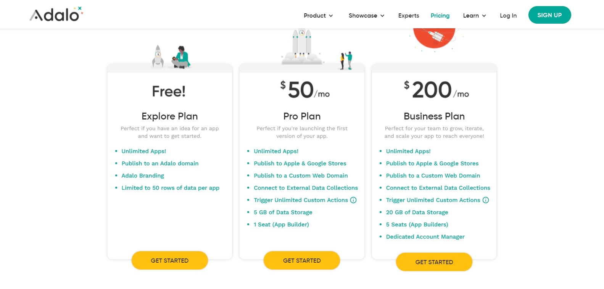Click info icon beside Pro Plan Custom Actions

click(x=353, y=200)
